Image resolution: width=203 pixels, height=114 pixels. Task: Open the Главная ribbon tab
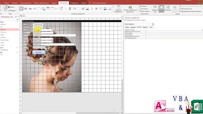point(6,3)
